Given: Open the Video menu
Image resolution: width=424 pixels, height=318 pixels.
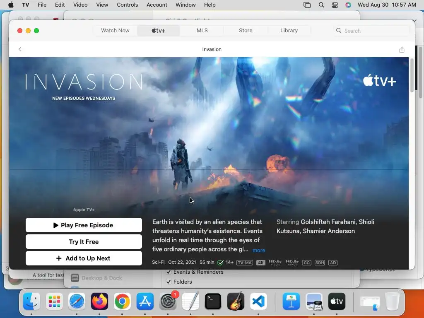Looking at the screenshot, I should [x=80, y=5].
